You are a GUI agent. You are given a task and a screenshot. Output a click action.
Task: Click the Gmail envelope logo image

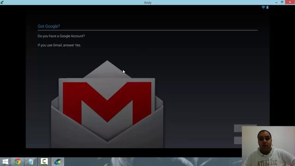(107, 104)
